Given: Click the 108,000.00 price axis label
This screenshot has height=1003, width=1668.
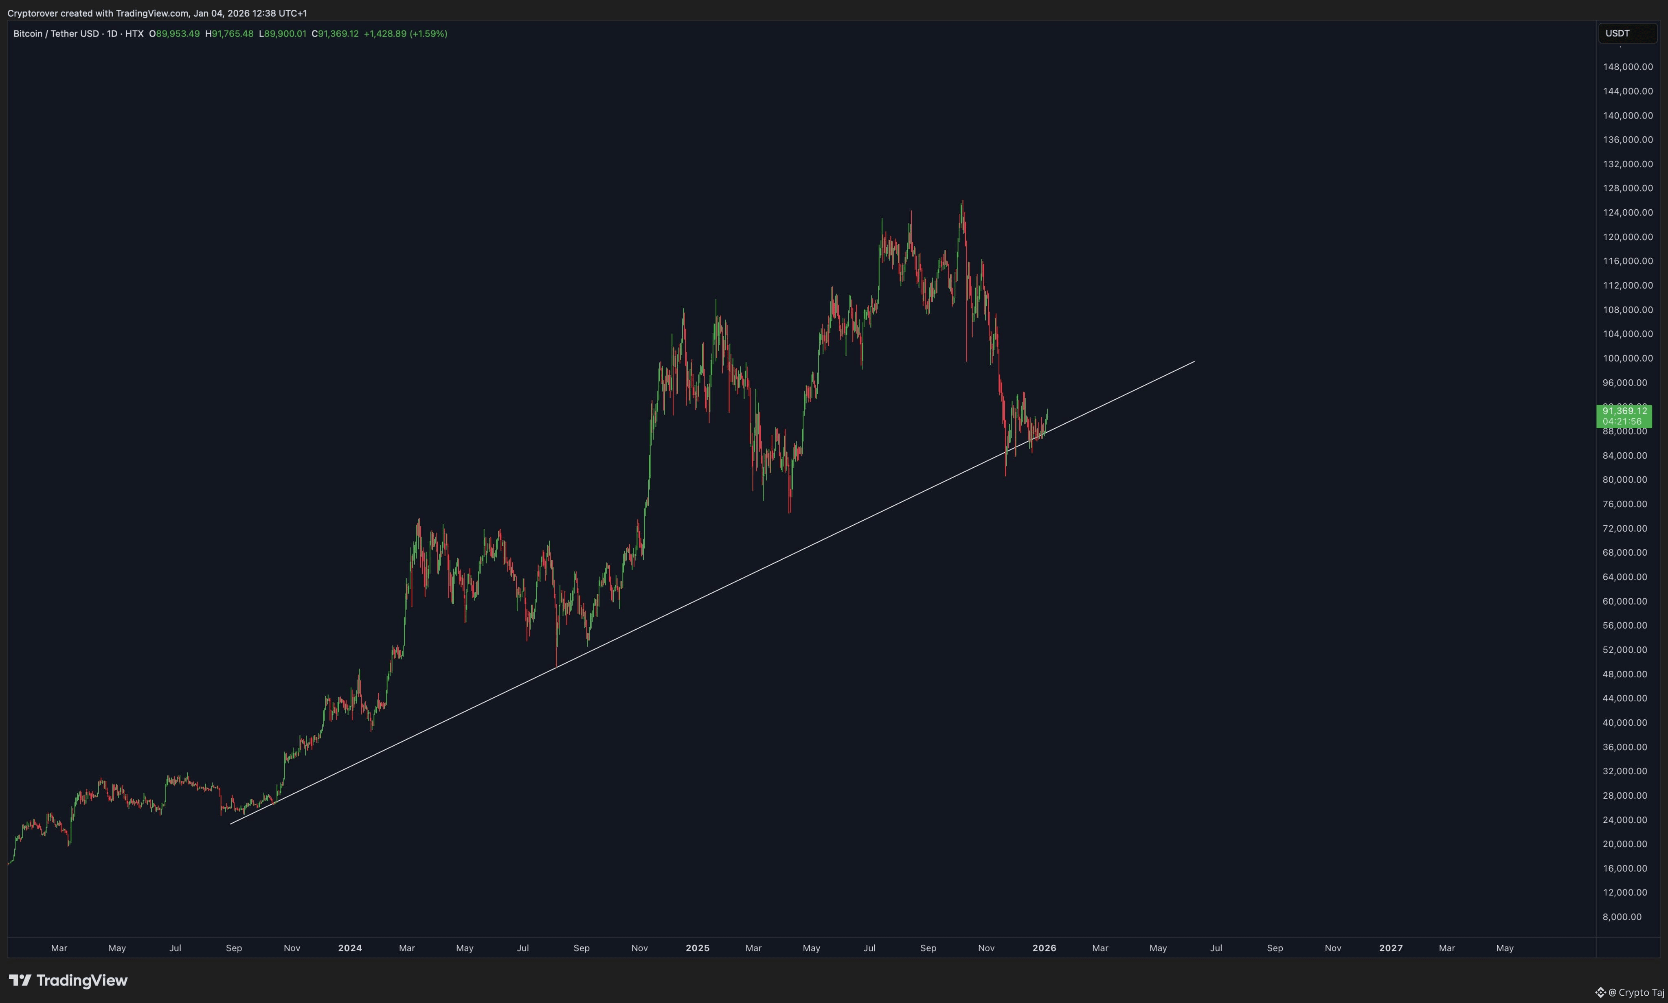Looking at the screenshot, I should (1627, 309).
